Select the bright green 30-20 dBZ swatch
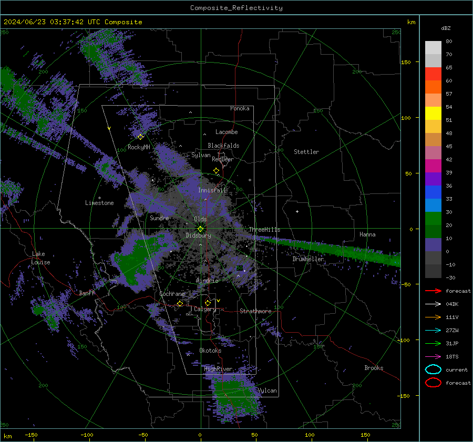The image size is (473, 442). (x=433, y=218)
